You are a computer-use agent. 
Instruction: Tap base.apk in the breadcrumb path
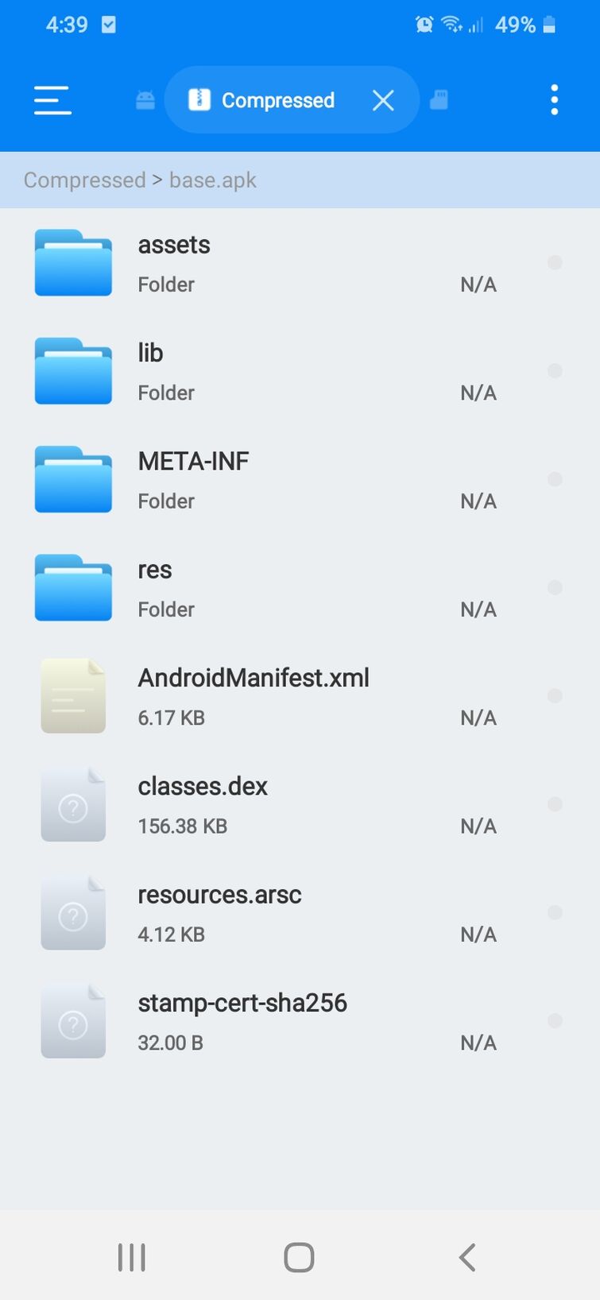pyautogui.click(x=213, y=180)
